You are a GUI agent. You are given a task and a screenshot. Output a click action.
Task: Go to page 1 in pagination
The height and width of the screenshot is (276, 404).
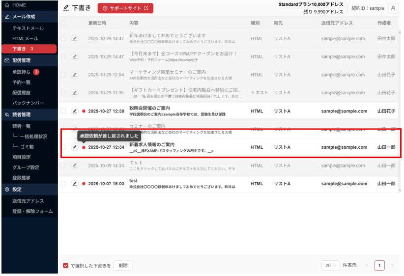(379, 265)
